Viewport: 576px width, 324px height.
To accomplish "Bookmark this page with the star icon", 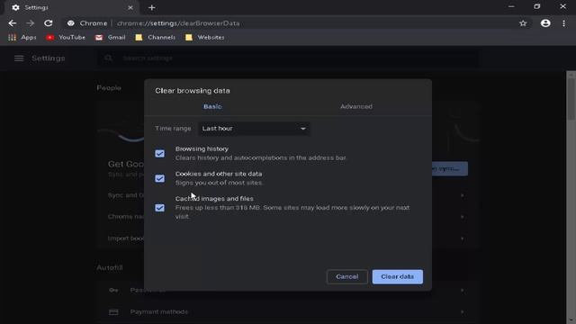I will coord(523,23).
